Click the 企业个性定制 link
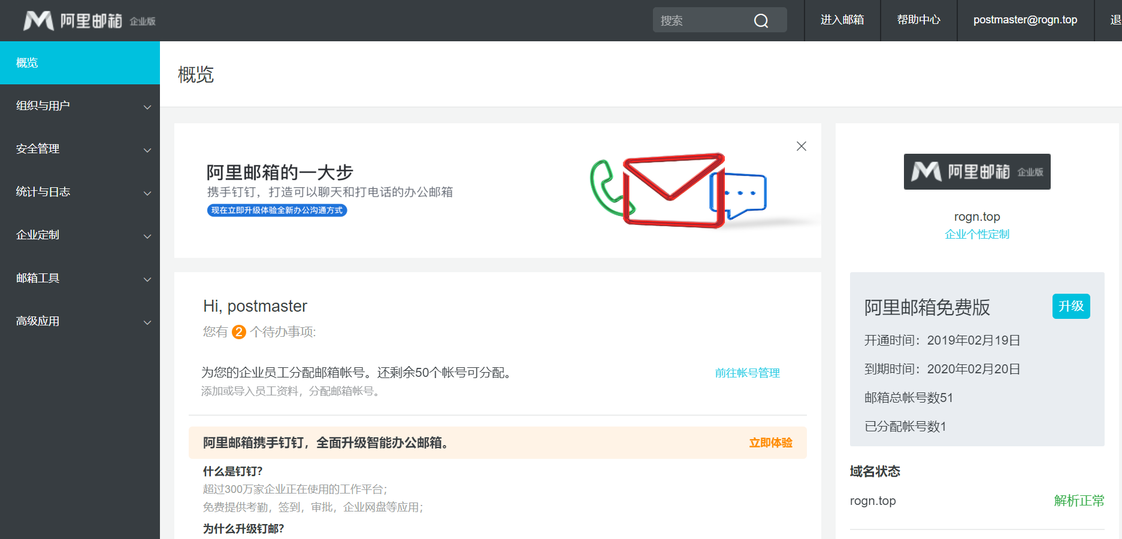The image size is (1122, 539). coord(977,235)
